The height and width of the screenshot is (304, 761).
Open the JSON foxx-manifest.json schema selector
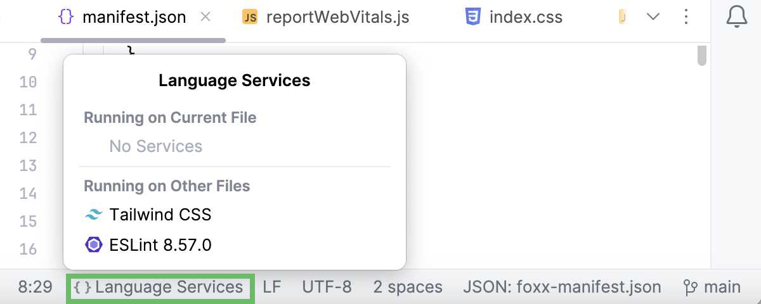562,288
